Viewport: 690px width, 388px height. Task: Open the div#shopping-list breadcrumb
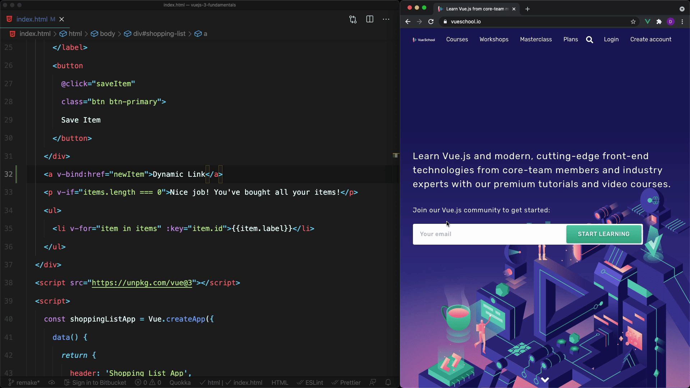[155, 34]
